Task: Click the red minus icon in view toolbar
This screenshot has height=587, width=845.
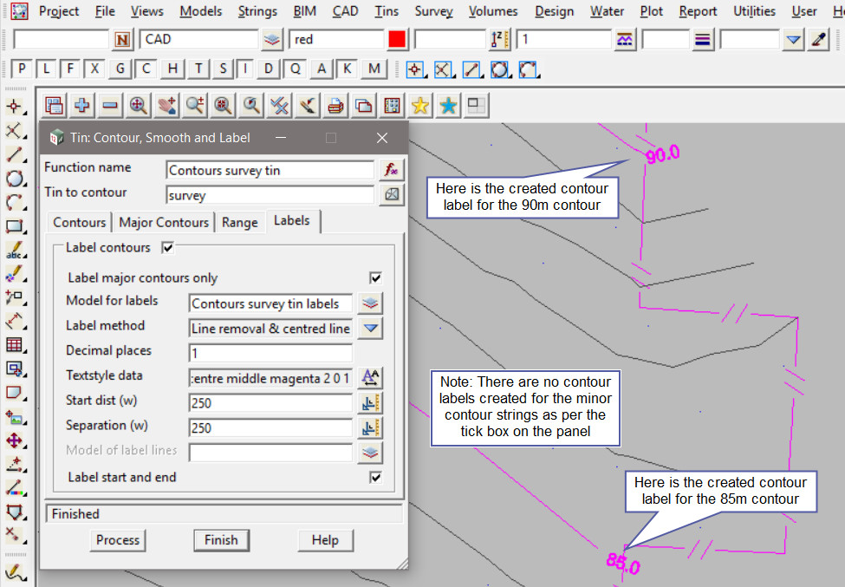Action: (110, 105)
